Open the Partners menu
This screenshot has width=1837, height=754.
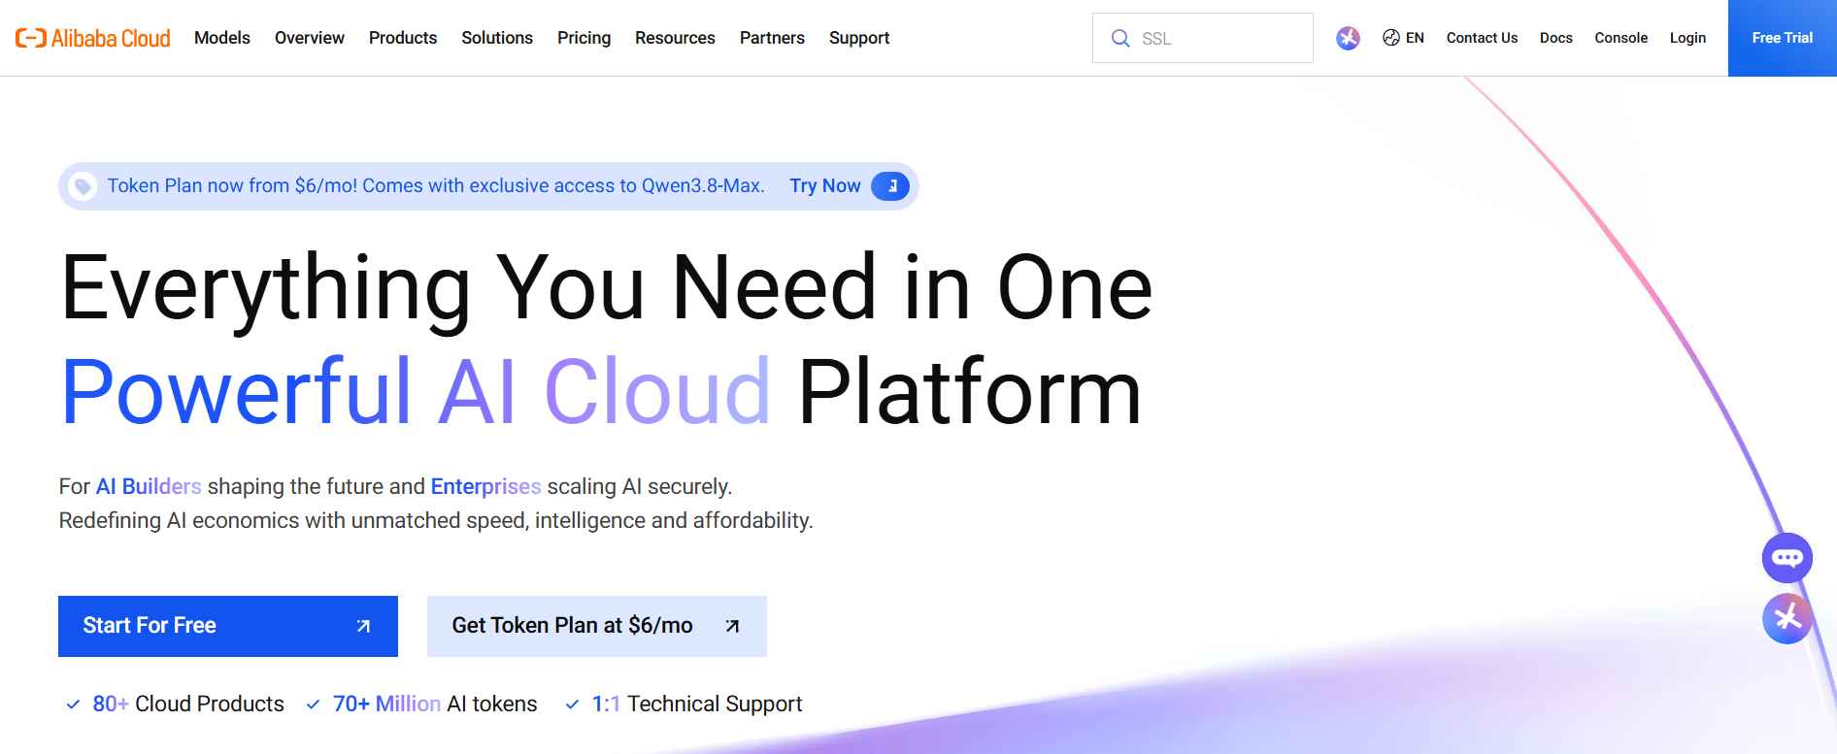coord(772,38)
